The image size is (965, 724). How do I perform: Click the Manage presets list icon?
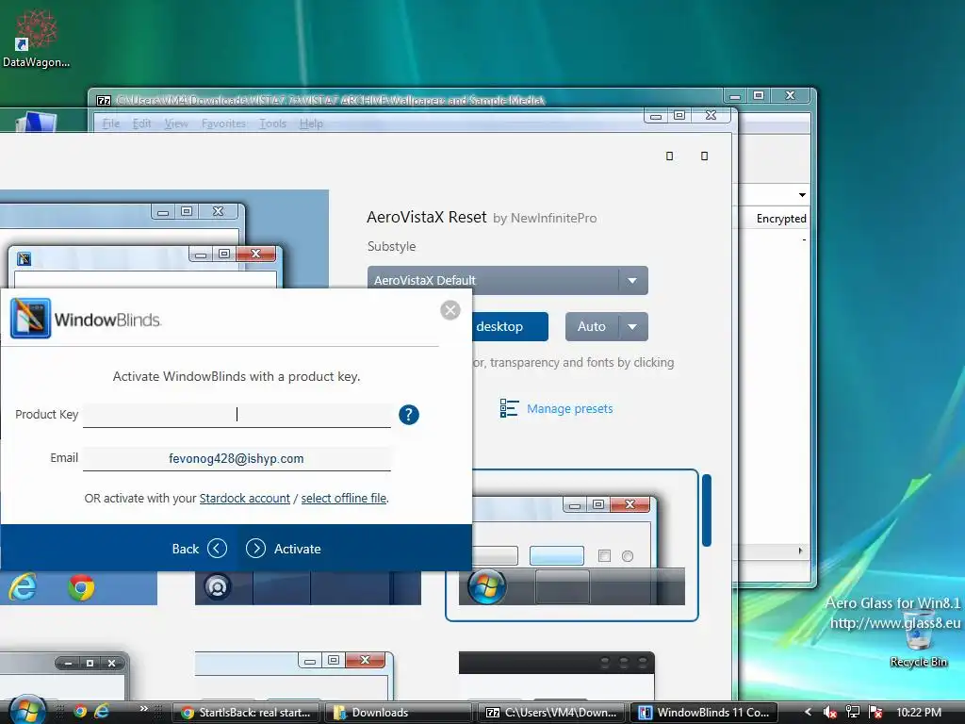pyautogui.click(x=509, y=408)
